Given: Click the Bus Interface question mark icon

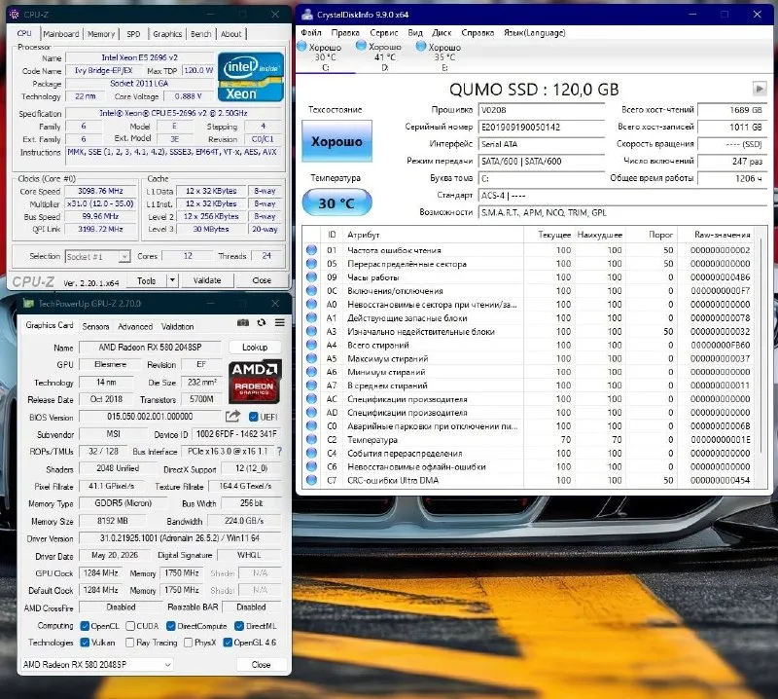Looking at the screenshot, I should (x=279, y=451).
